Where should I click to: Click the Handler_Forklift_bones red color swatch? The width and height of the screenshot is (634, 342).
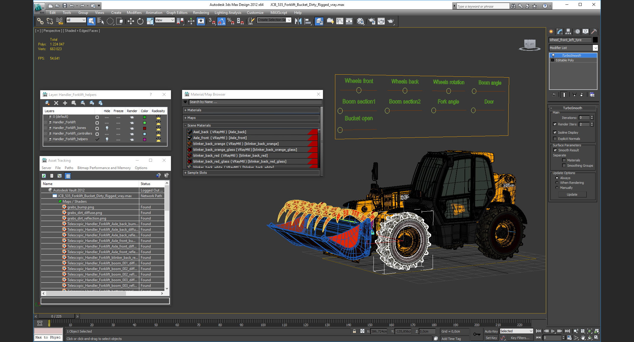pos(145,128)
